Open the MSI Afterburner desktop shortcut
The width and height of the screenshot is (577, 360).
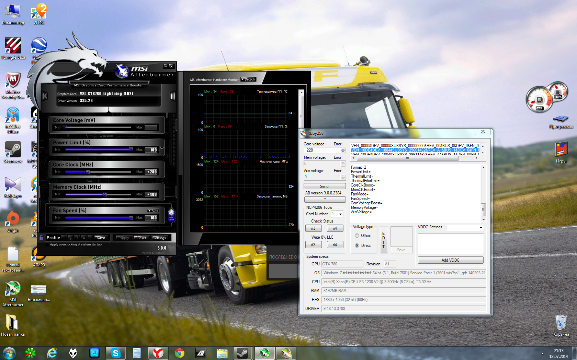click(x=13, y=294)
